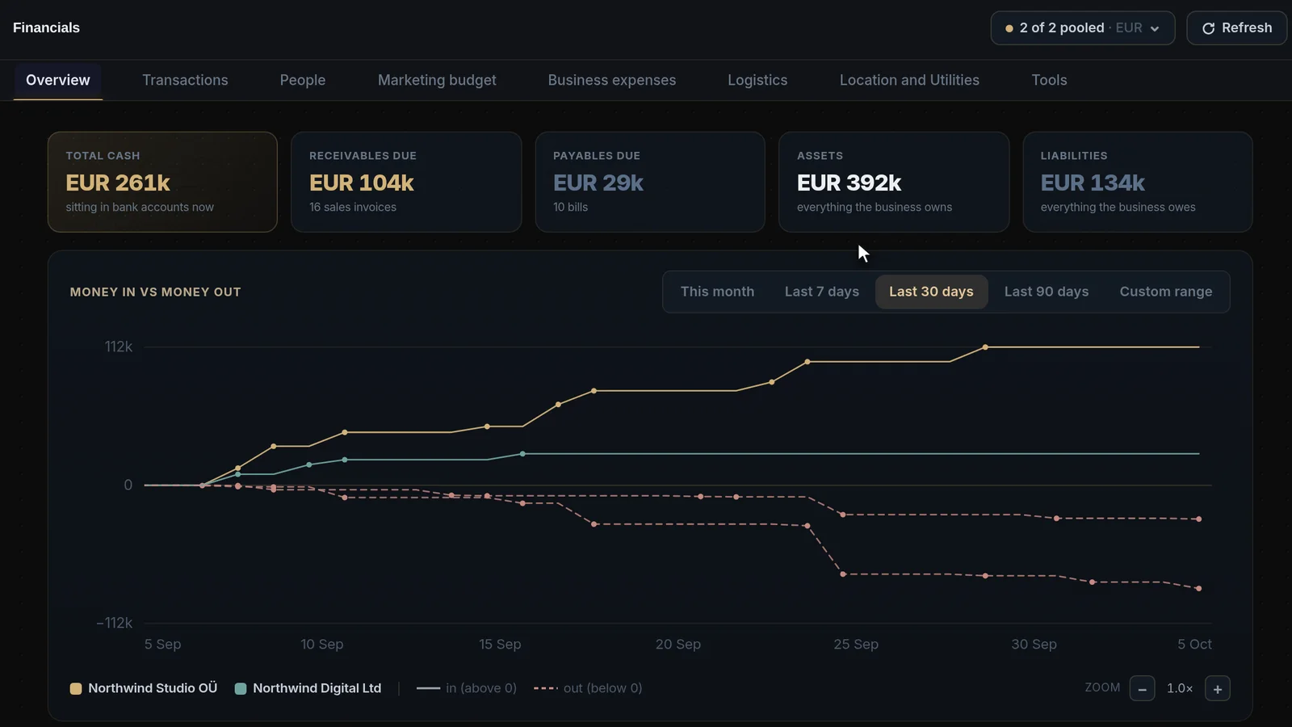Click the "25 Sep" axis label
Screen dimensions: 1292x727
(x=856, y=645)
